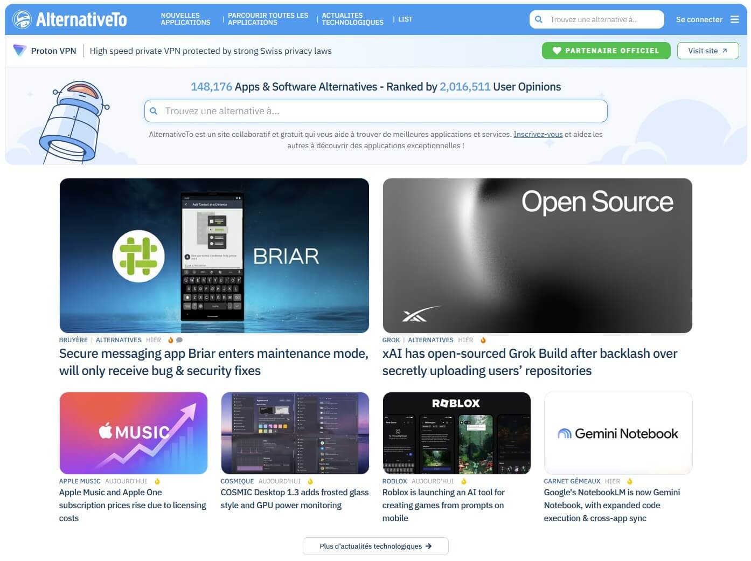The width and height of the screenshot is (751, 561).
Task: Click the Proton VPN logo icon
Action: (19, 51)
